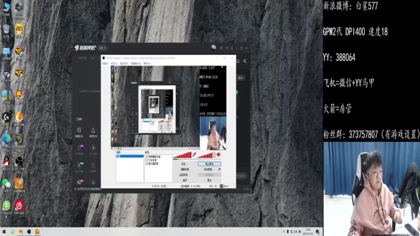
Task: Open WeChat desktop icon
Action: (6, 185)
